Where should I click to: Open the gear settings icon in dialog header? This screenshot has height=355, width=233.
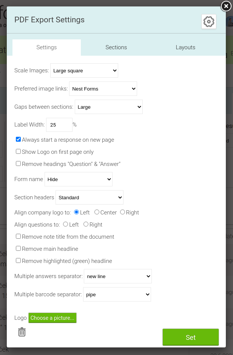click(x=208, y=22)
